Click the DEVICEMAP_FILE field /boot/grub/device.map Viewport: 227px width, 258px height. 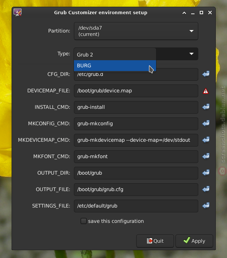pyautogui.click(x=136, y=91)
